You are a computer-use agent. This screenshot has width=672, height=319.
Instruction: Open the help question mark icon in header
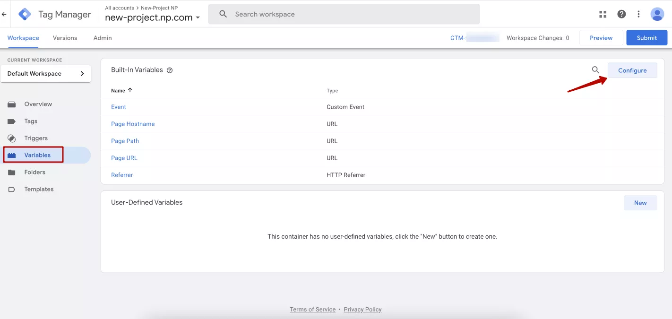(x=621, y=14)
